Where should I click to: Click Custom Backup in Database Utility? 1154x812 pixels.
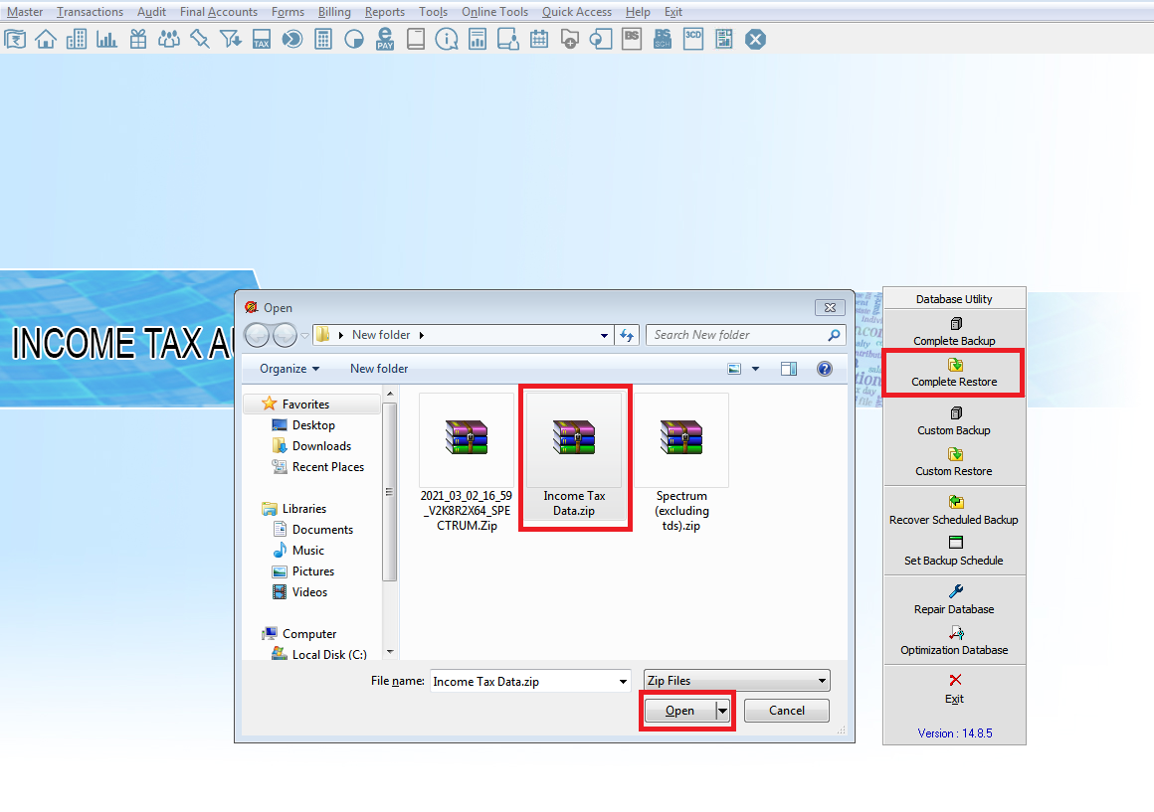click(955, 421)
